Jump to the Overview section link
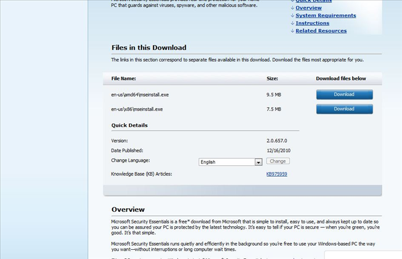402x259 pixels. coord(309,7)
